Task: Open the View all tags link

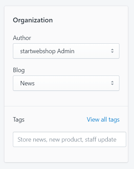Action: click(103, 120)
